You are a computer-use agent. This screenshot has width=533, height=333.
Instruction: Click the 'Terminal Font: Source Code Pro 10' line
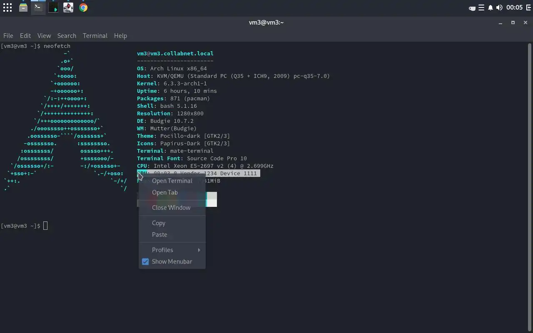(192, 158)
